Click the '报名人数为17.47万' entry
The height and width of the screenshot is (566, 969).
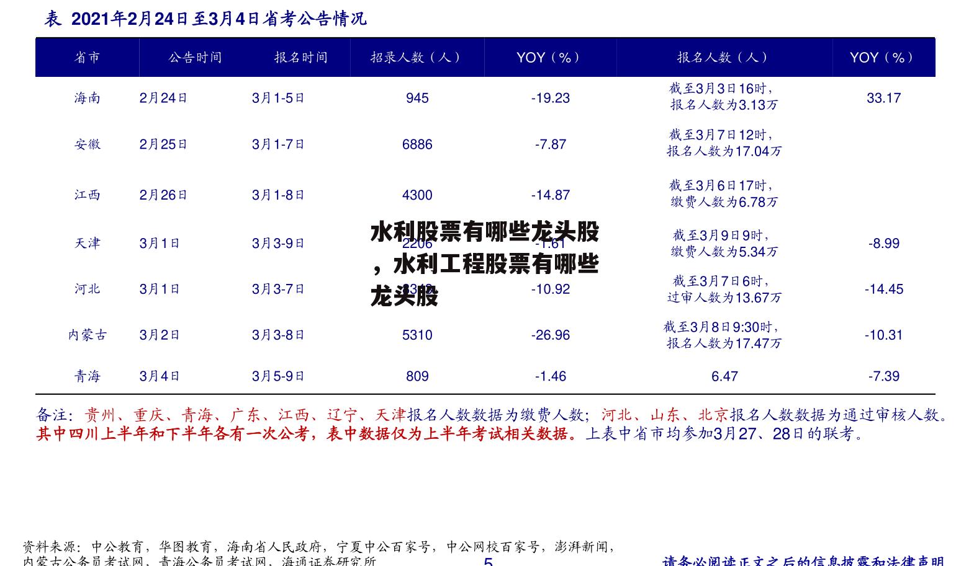pos(724,343)
